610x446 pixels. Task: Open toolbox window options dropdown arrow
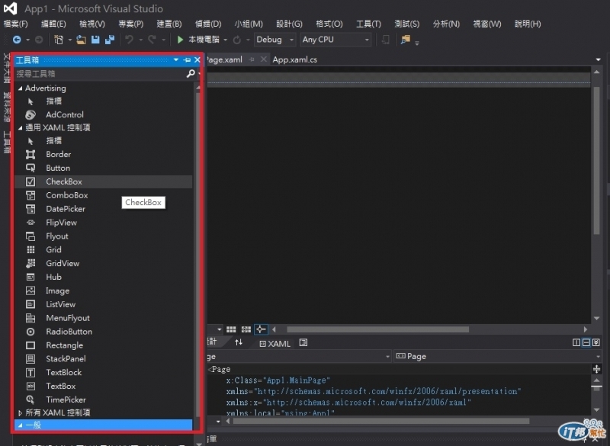pyautogui.click(x=176, y=60)
